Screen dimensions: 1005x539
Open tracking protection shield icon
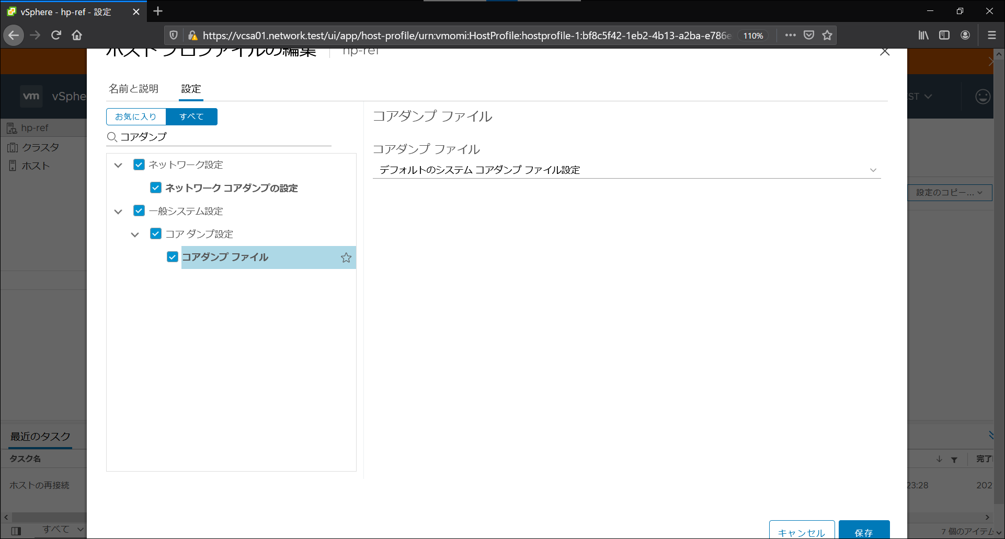174,35
